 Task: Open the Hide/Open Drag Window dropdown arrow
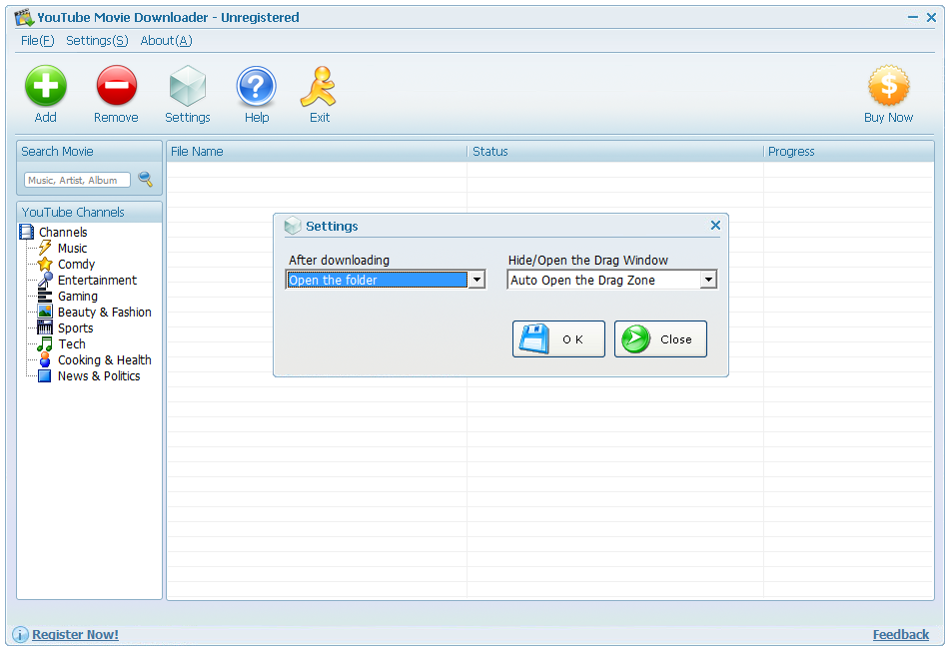pyautogui.click(x=708, y=280)
